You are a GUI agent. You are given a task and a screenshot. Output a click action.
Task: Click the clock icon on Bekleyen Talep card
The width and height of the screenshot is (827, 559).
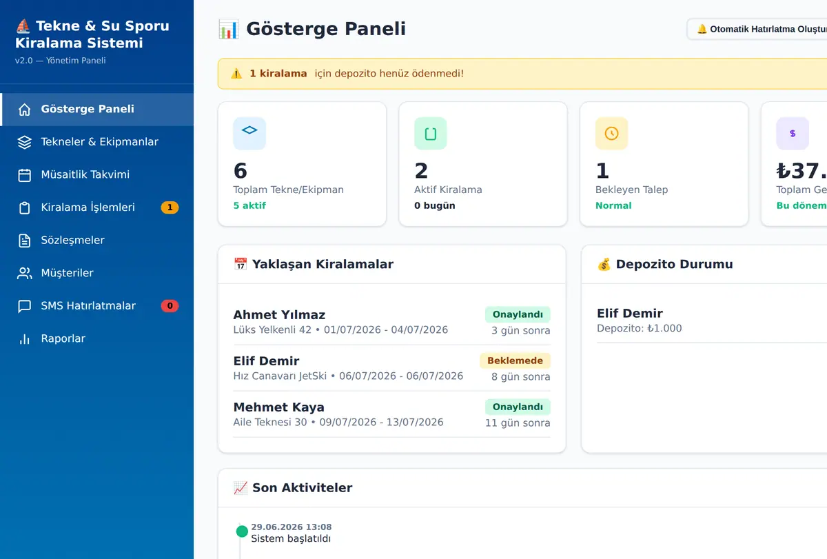(x=611, y=133)
